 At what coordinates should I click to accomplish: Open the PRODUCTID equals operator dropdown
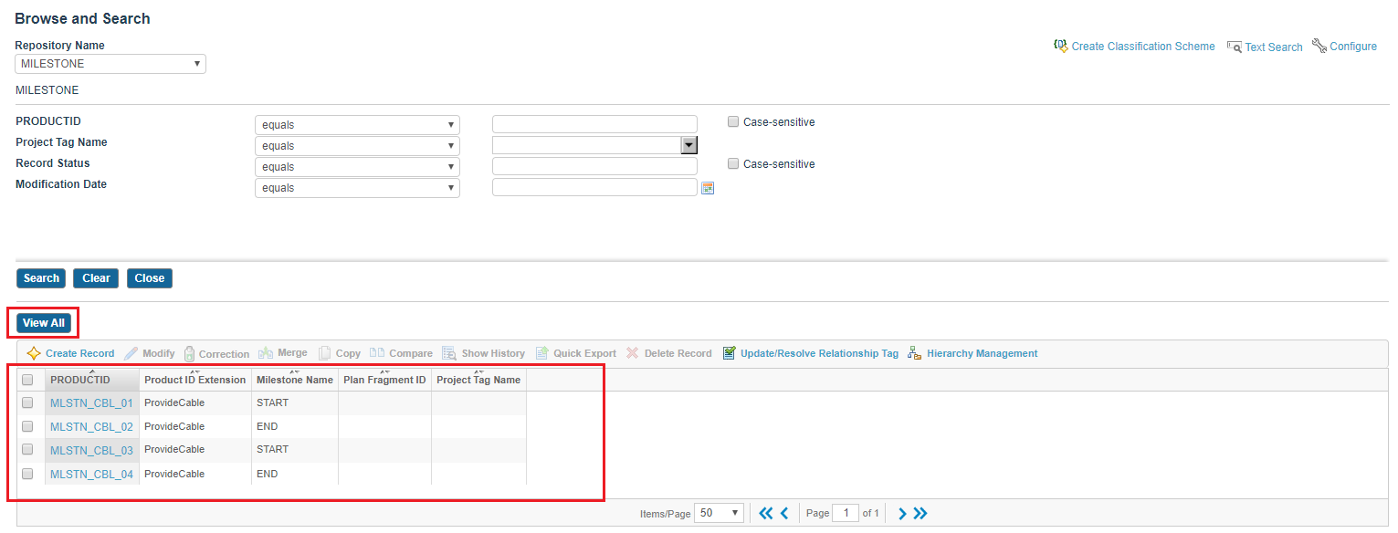pyautogui.click(x=357, y=125)
